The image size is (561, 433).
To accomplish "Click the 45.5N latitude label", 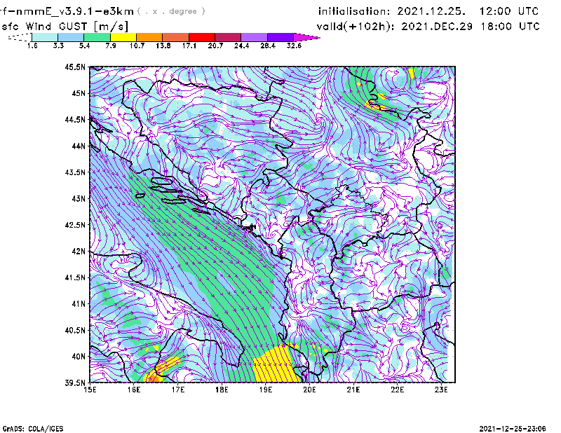I will 75,67.
